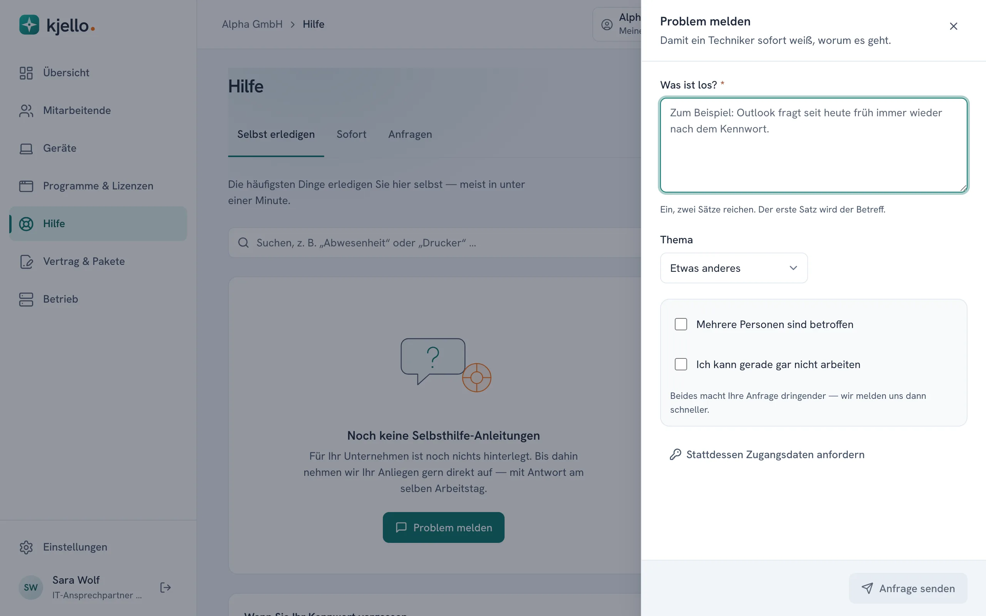
Task: Switch to the Anfragen tab
Action: [410, 134]
